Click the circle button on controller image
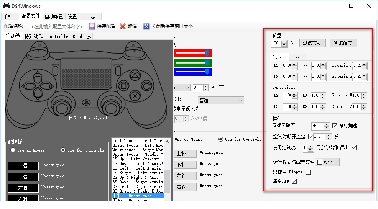The width and height of the screenshot is (378, 209). click(x=146, y=86)
